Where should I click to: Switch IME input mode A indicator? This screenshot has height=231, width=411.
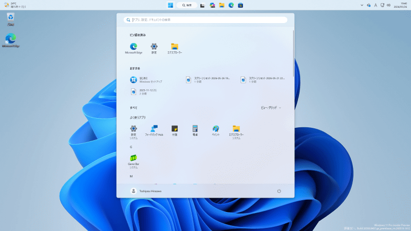tap(376, 5)
